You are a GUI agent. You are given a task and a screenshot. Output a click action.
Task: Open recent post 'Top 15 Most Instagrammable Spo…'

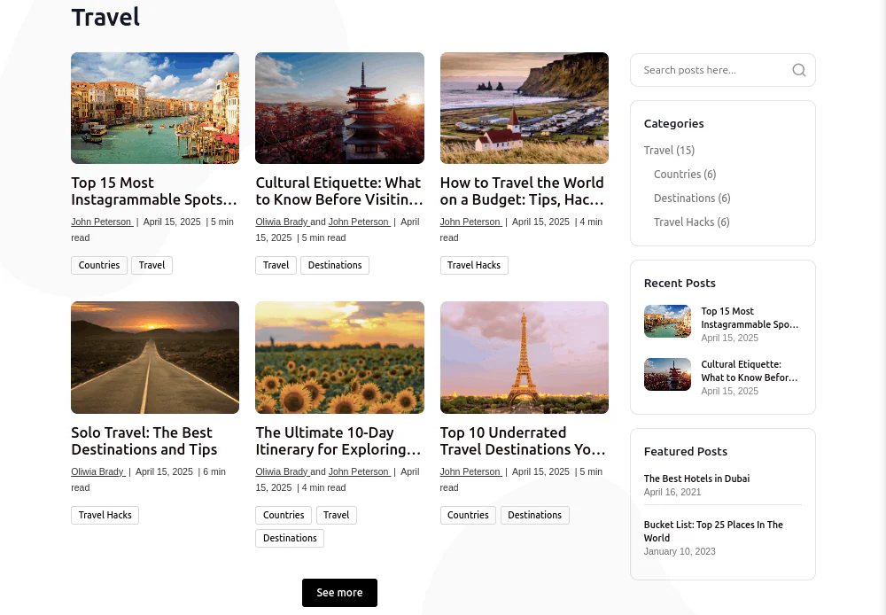(x=750, y=317)
